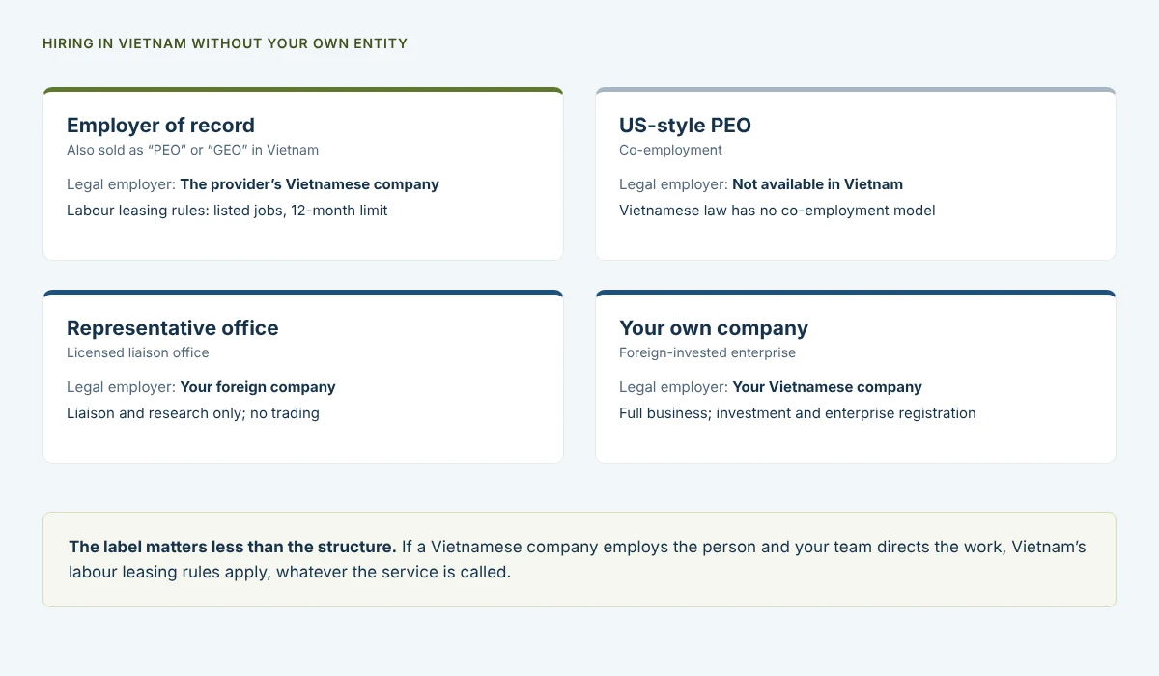
Task: Select 'Not available in Vietnam' bold text
Action: [817, 184]
